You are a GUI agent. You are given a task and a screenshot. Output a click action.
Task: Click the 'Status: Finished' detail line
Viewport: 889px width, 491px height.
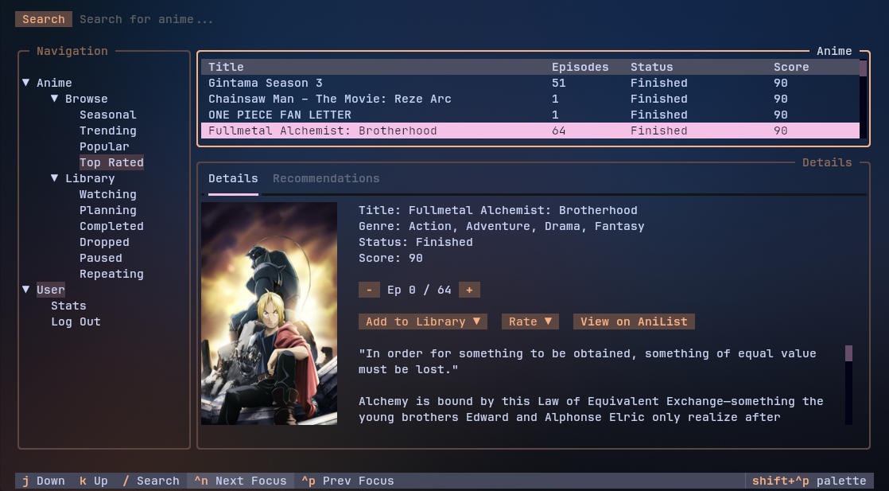click(416, 242)
